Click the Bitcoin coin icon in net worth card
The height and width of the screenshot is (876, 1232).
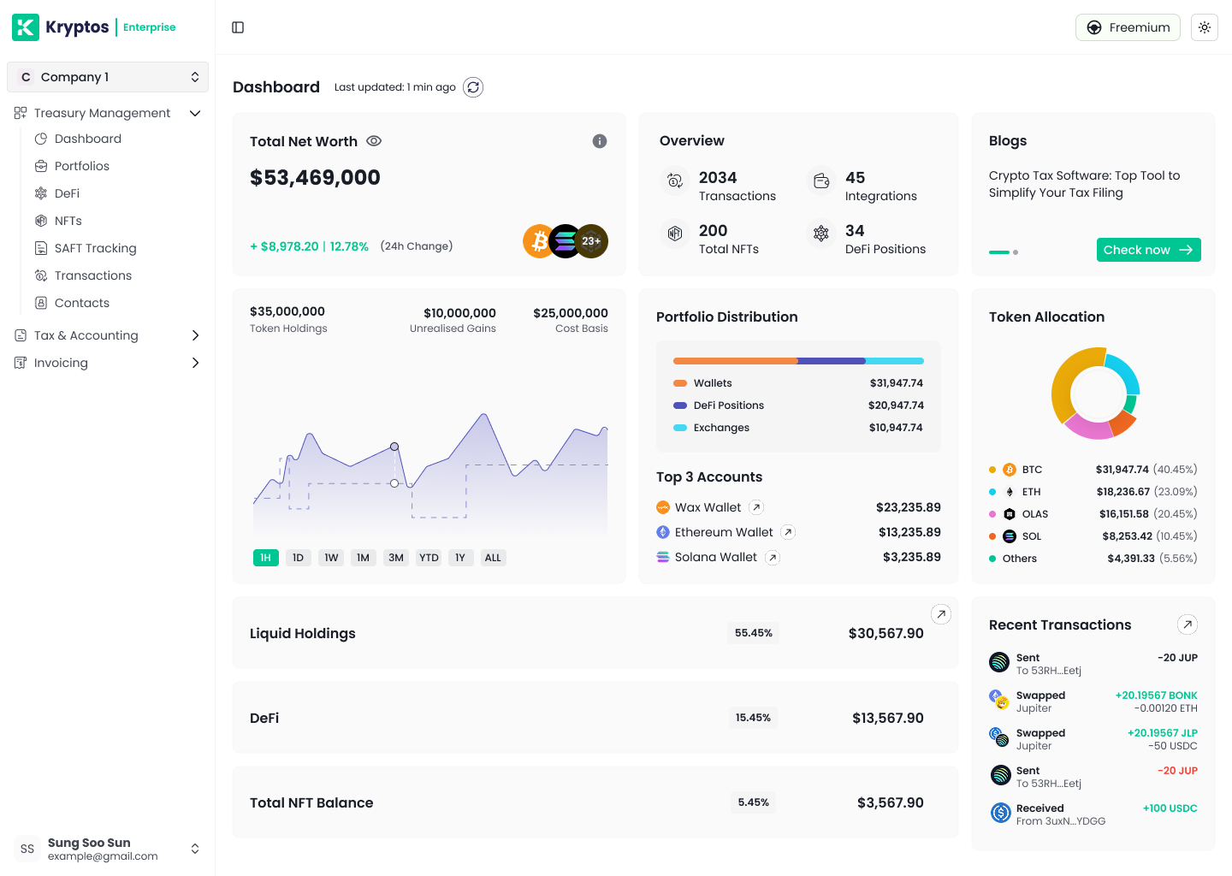539,241
